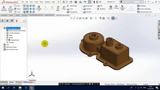Select the Target tree item

pyautogui.click(x=10, y=38)
